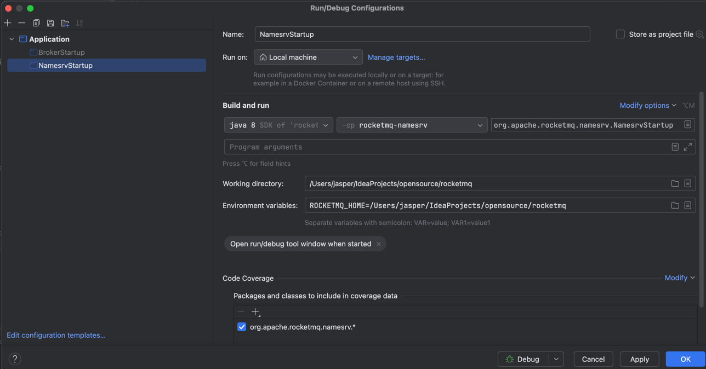The width and height of the screenshot is (706, 369).
Task: Save configuration using floppy disk icon
Action: 50,23
